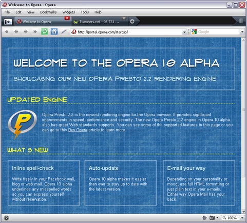Toggle images with the camera icon
The image size is (247, 223).
(212, 218)
